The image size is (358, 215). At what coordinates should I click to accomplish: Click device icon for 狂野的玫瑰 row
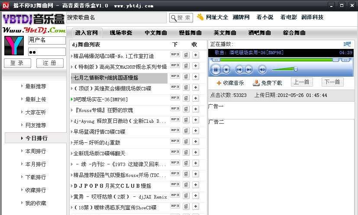click(x=186, y=109)
